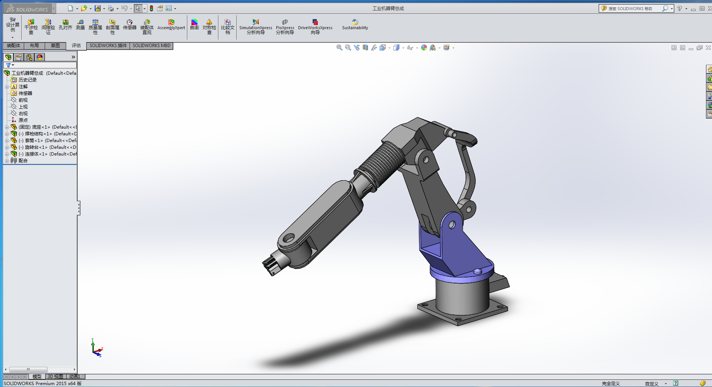Open the dropdown arrow next to Open file icon
The height and width of the screenshot is (387, 712).
click(90, 9)
